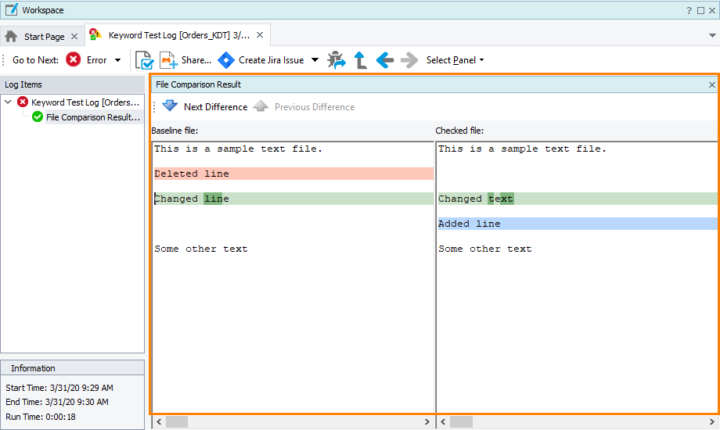Viewport: 720px width, 430px height.
Task: Click the baseline file scrollbar thumb
Action: pyautogui.click(x=177, y=421)
